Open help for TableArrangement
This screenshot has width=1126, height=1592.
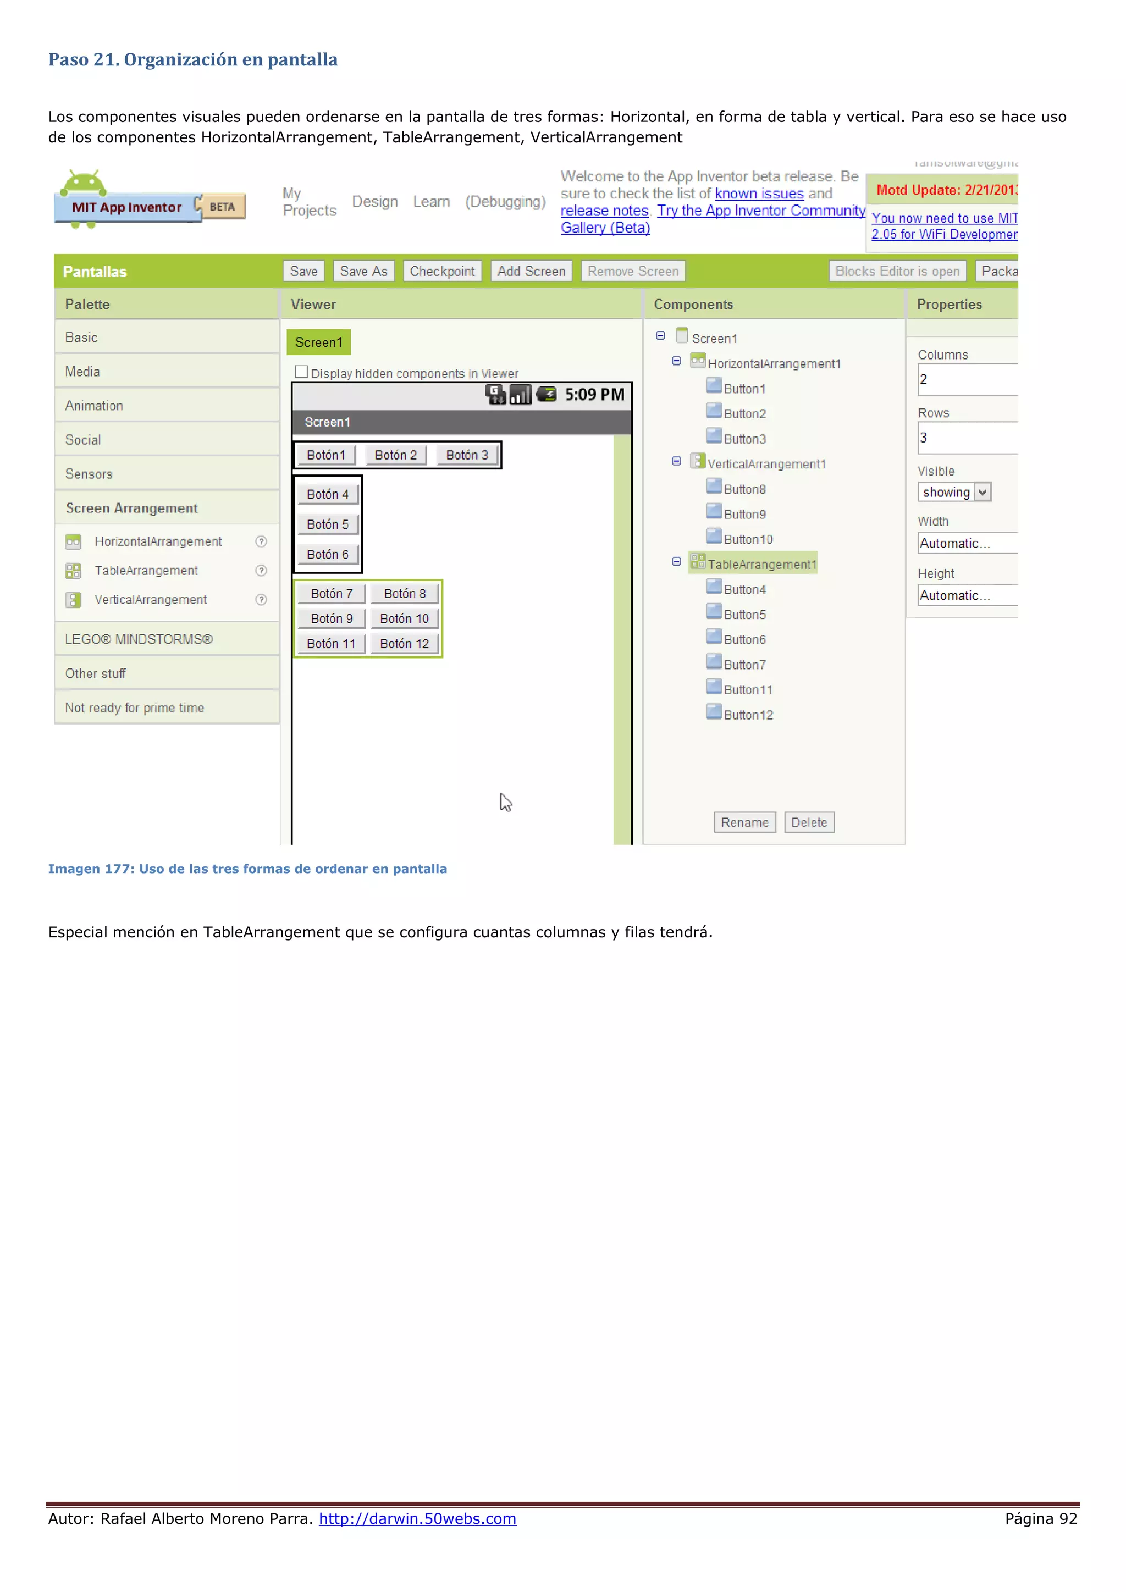261,571
